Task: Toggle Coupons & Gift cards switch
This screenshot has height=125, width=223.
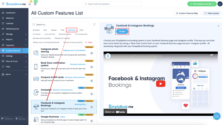Action: tap(93, 81)
